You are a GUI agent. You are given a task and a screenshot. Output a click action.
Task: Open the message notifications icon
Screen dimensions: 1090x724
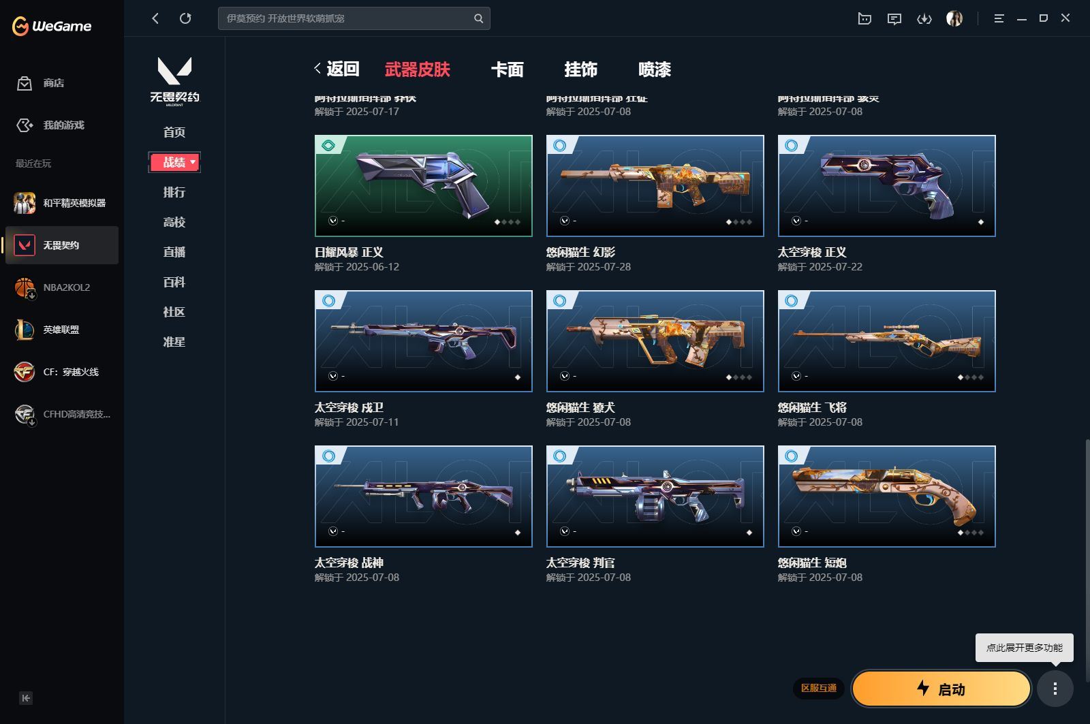tap(894, 18)
